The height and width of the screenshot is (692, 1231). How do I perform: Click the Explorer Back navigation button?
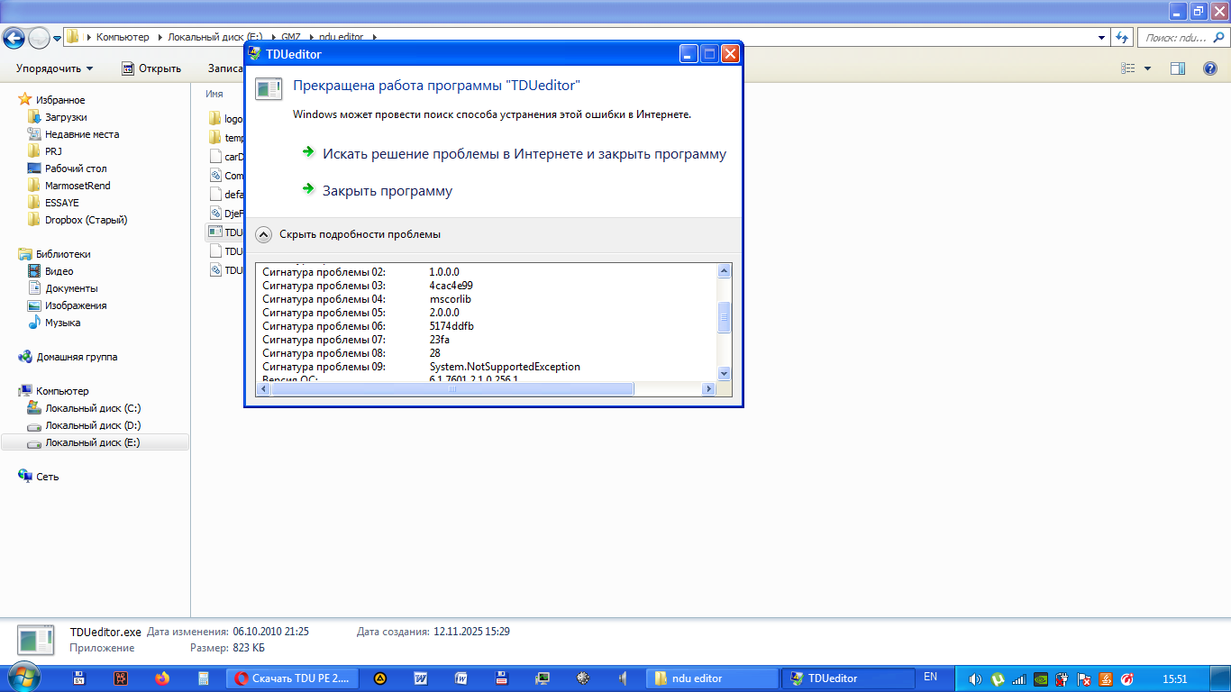pos(14,38)
